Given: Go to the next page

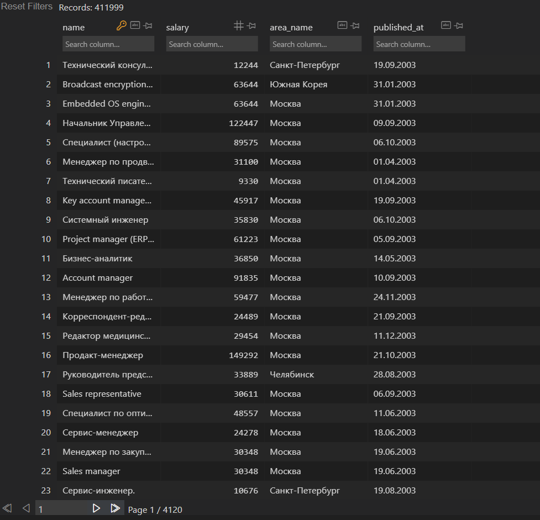Looking at the screenshot, I should click(x=96, y=508).
